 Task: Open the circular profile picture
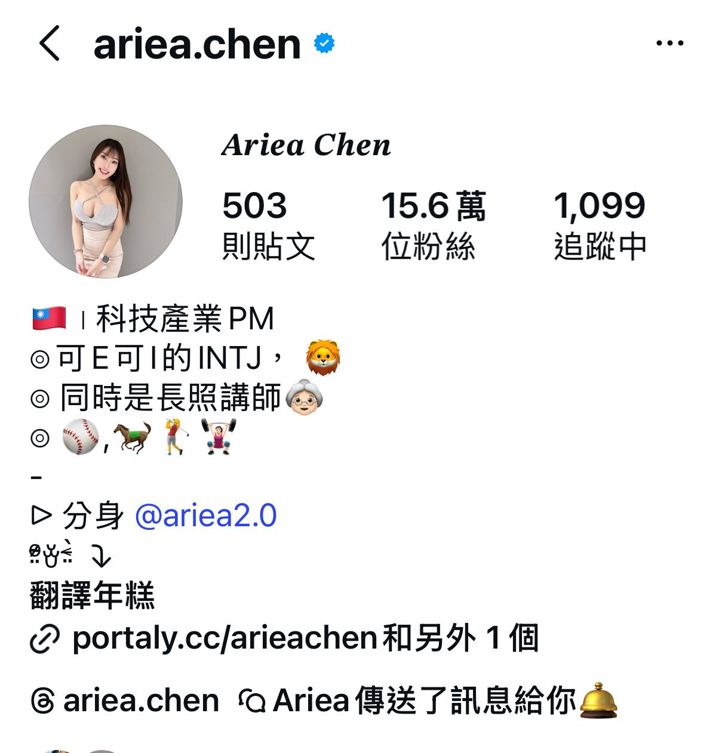point(106,202)
